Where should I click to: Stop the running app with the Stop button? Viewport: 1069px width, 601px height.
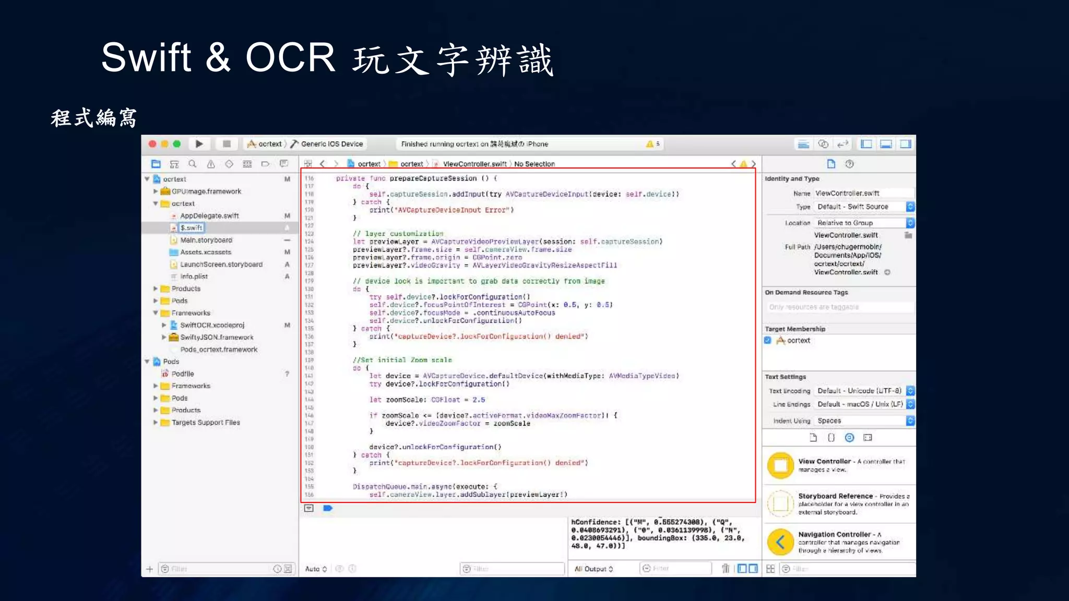[227, 144]
